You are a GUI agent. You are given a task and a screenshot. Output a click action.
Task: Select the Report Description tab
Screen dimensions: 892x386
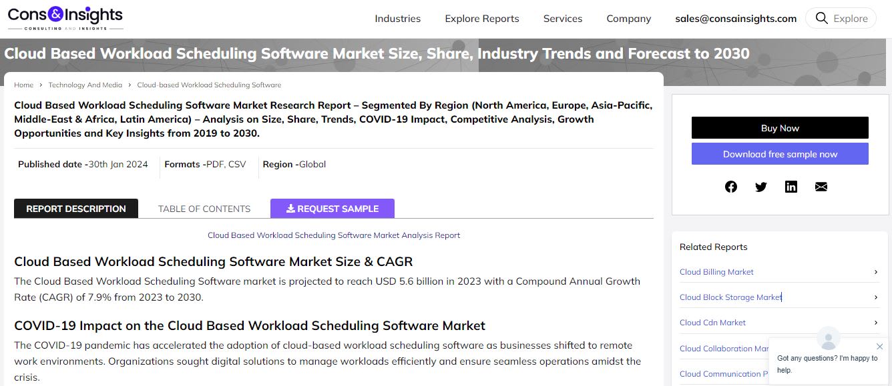(x=76, y=209)
